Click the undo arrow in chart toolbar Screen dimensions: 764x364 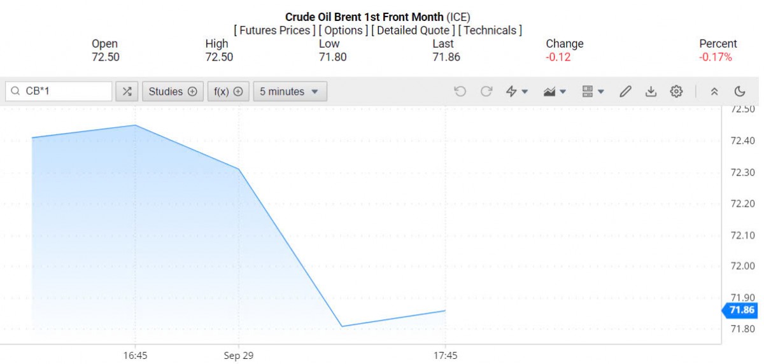point(460,92)
